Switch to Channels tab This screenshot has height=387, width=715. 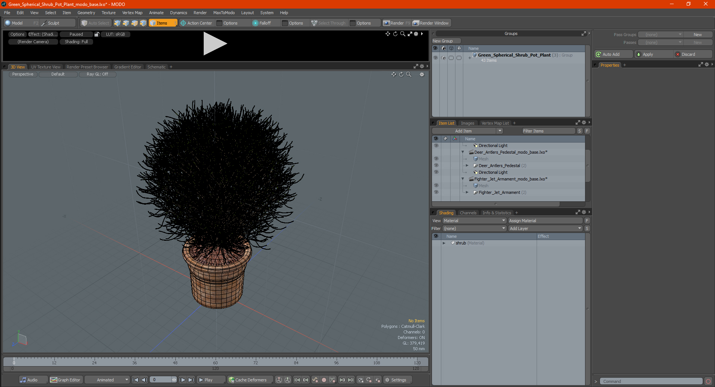tap(468, 213)
